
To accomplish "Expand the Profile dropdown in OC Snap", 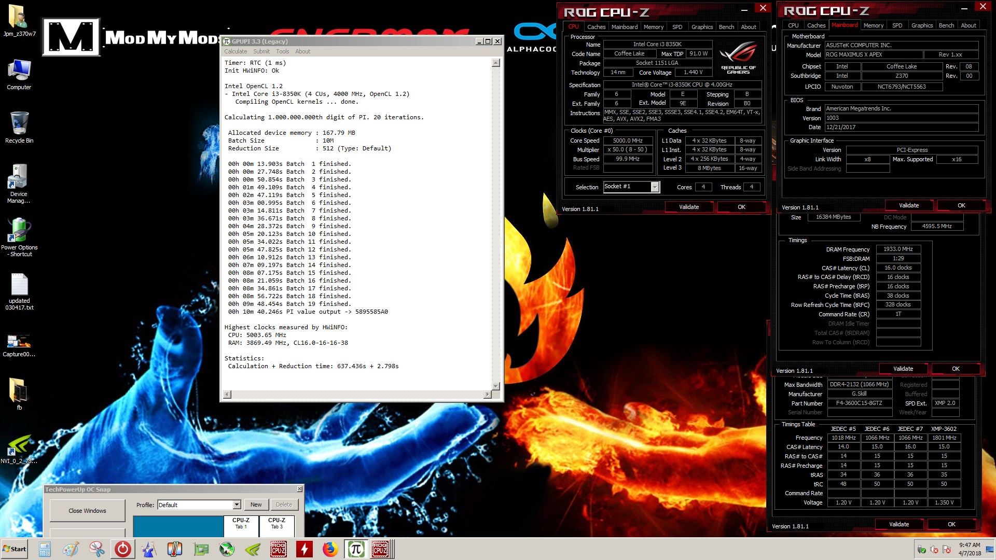I will click(237, 505).
